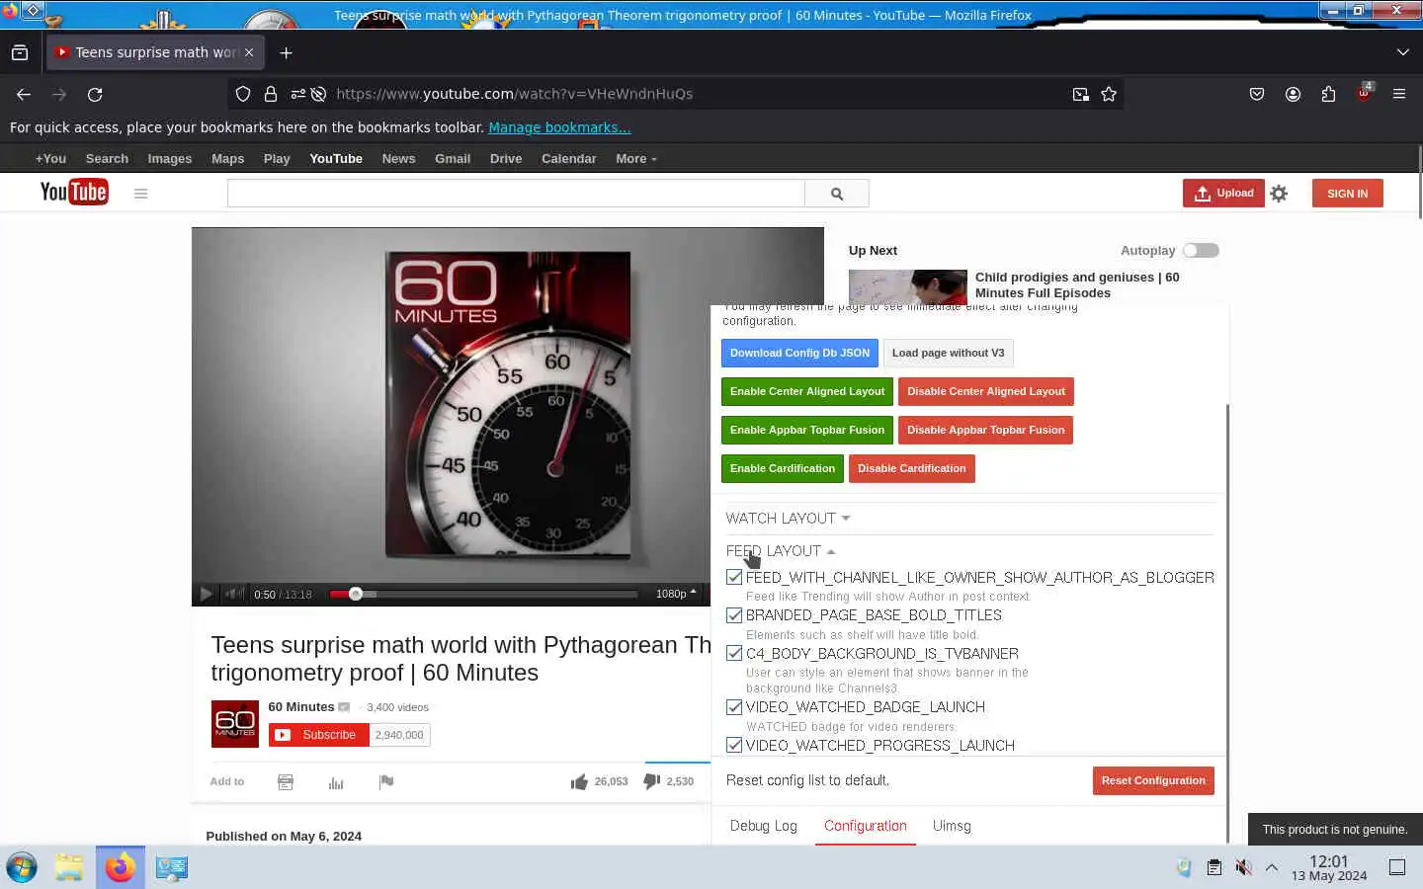Uncheck BRANDED_PAGE_BASE_BOLD_TITLES checkbox
The height and width of the screenshot is (889, 1423).
coord(734,615)
